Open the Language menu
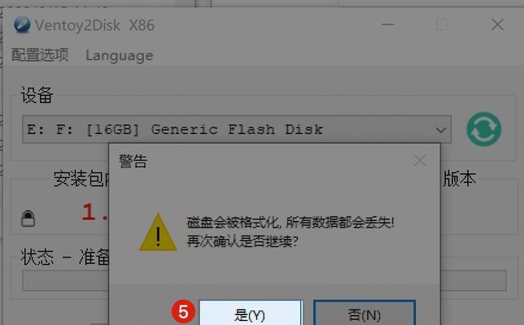 point(120,55)
